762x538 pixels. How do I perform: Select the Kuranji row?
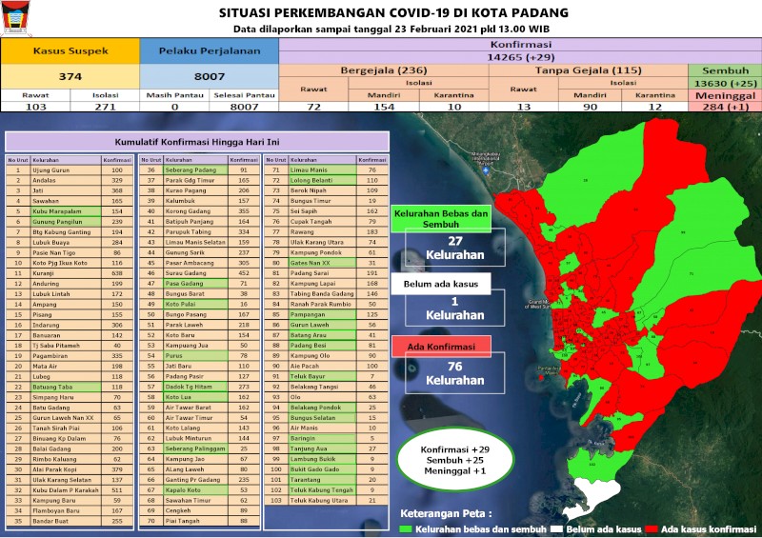click(x=70, y=273)
